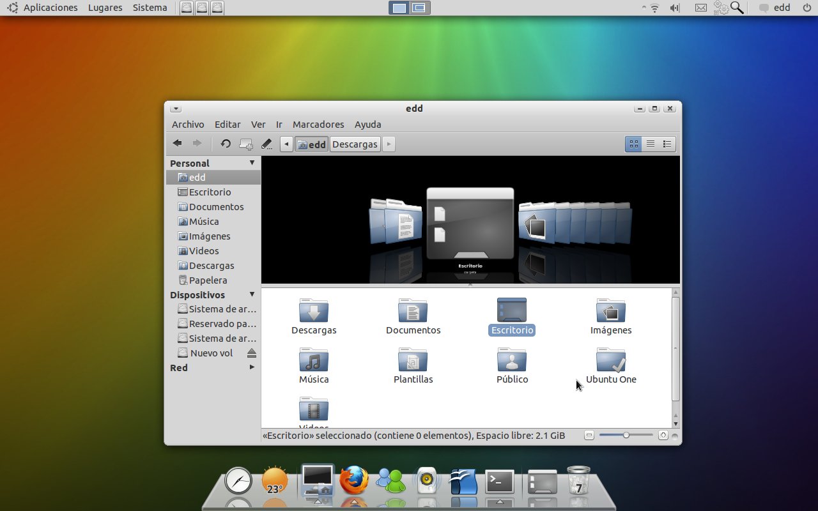The height and width of the screenshot is (511, 818).
Task: Collapse the Personal sidebar section
Action: [x=252, y=163]
